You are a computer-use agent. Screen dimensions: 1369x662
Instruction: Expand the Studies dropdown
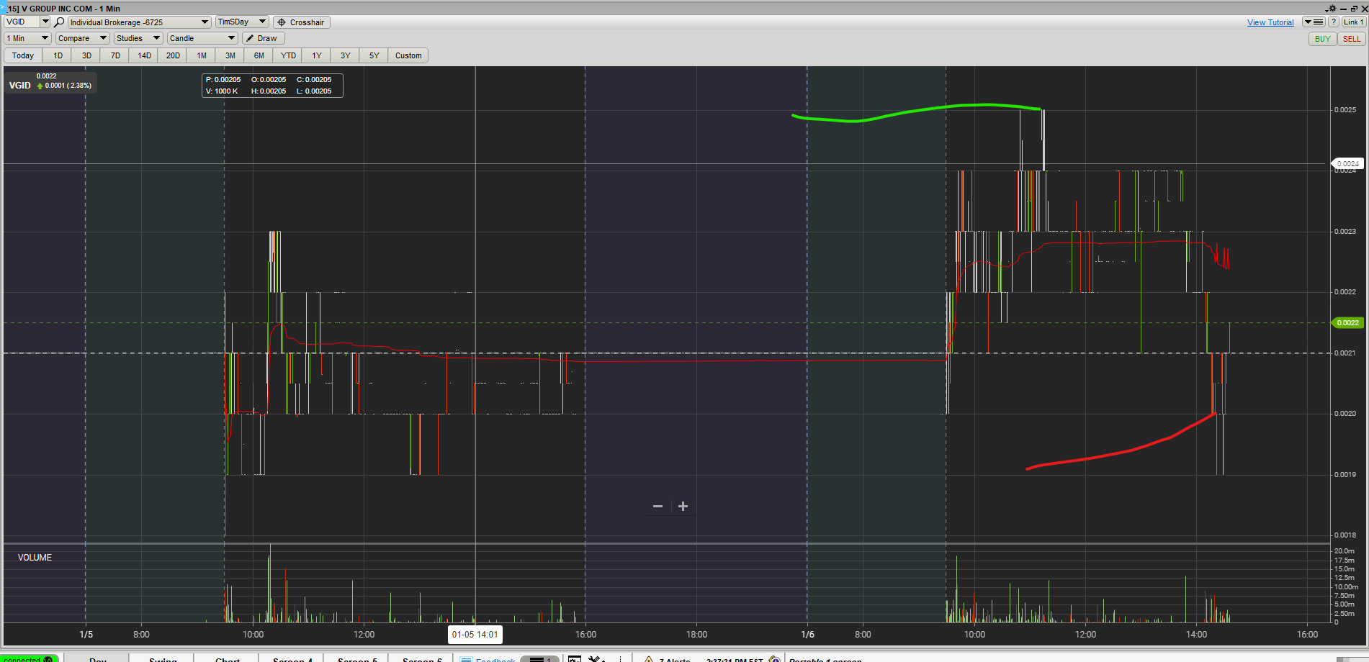138,38
